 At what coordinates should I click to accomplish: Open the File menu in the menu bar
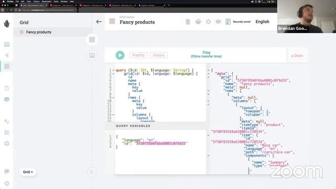[17, 1]
